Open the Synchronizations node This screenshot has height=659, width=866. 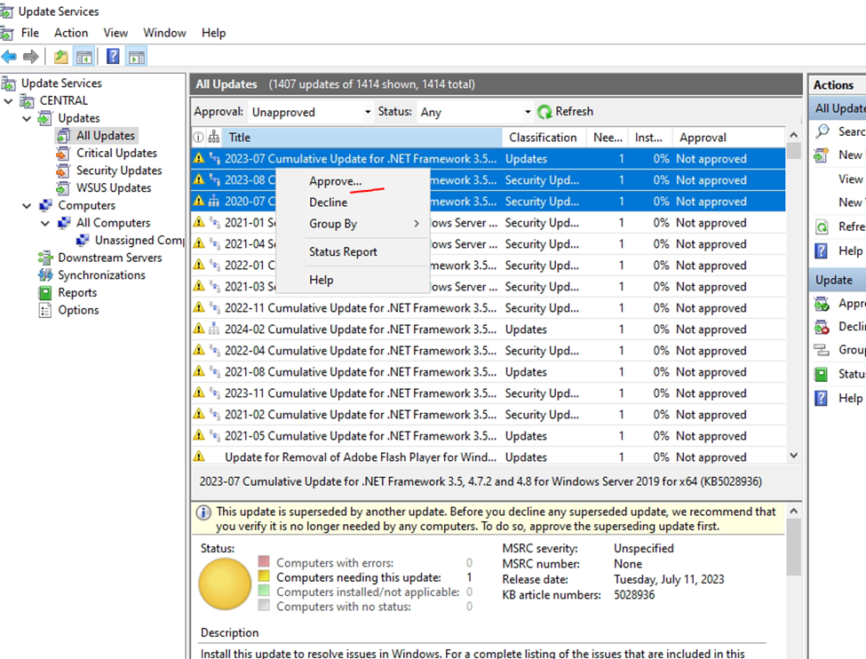pyautogui.click(x=101, y=275)
